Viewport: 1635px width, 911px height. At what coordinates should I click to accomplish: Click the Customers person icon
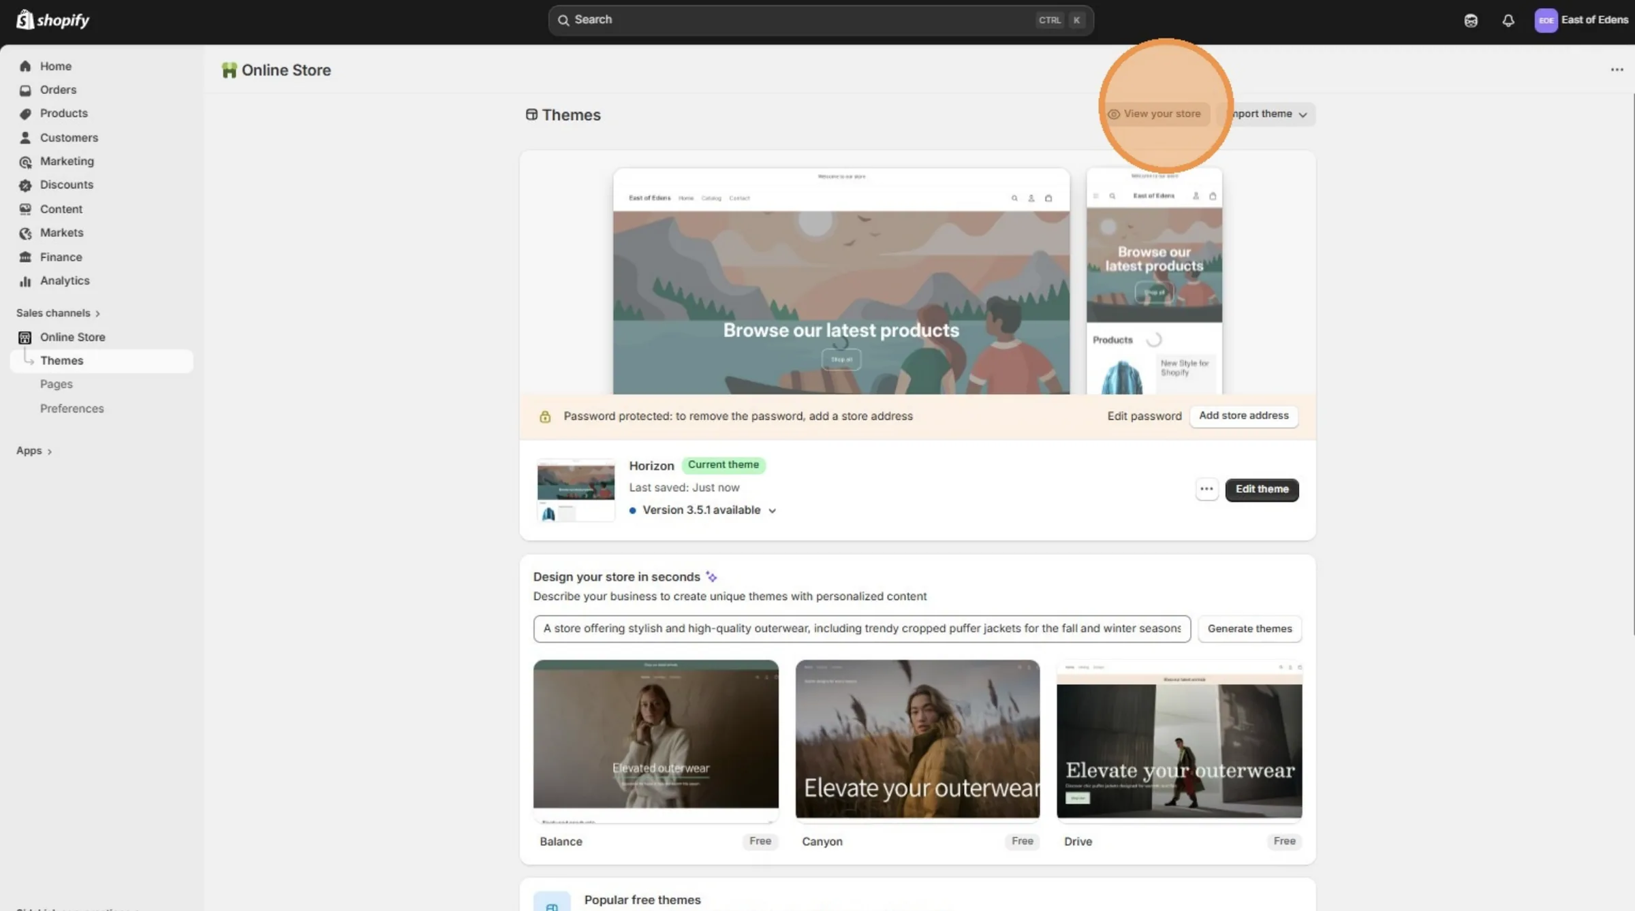pos(25,138)
